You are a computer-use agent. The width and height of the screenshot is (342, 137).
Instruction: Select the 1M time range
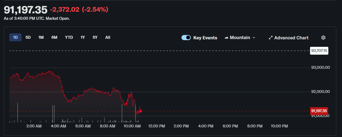coord(41,37)
